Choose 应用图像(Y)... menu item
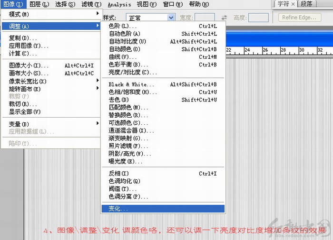 pos(51,46)
